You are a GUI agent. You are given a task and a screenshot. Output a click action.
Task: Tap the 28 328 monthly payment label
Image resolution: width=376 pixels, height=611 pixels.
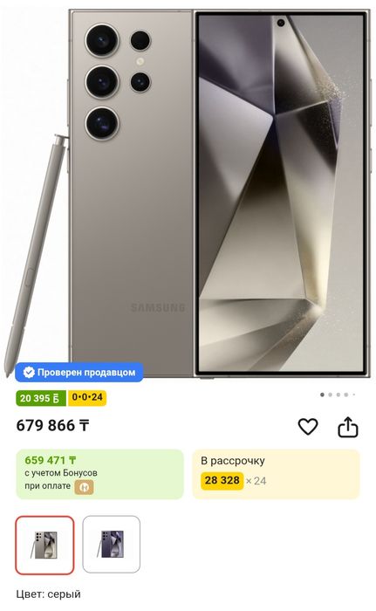pyautogui.click(x=222, y=480)
